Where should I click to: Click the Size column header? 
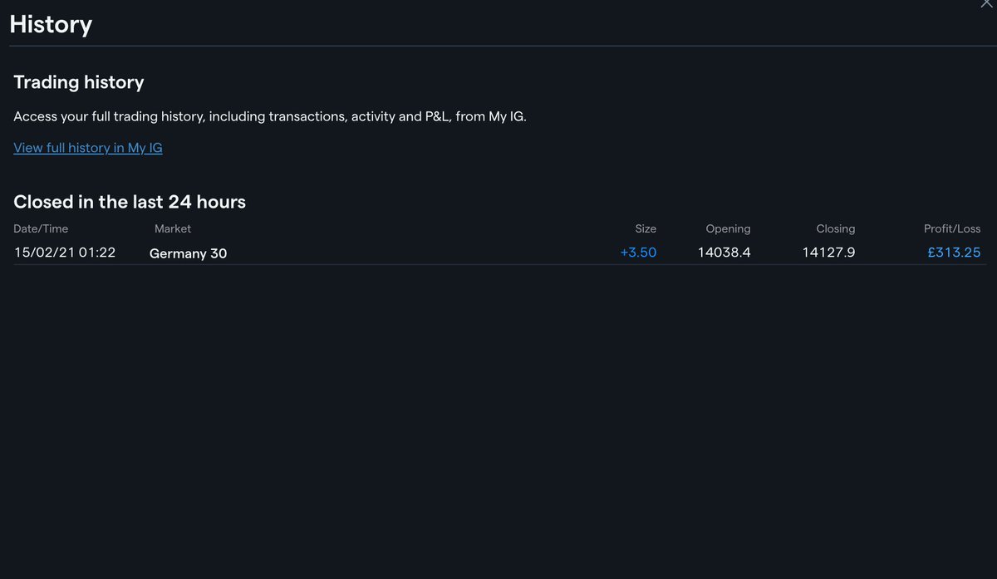tap(646, 228)
